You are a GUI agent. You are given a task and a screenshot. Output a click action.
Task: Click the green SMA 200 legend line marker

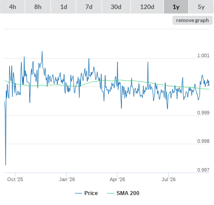111,193
